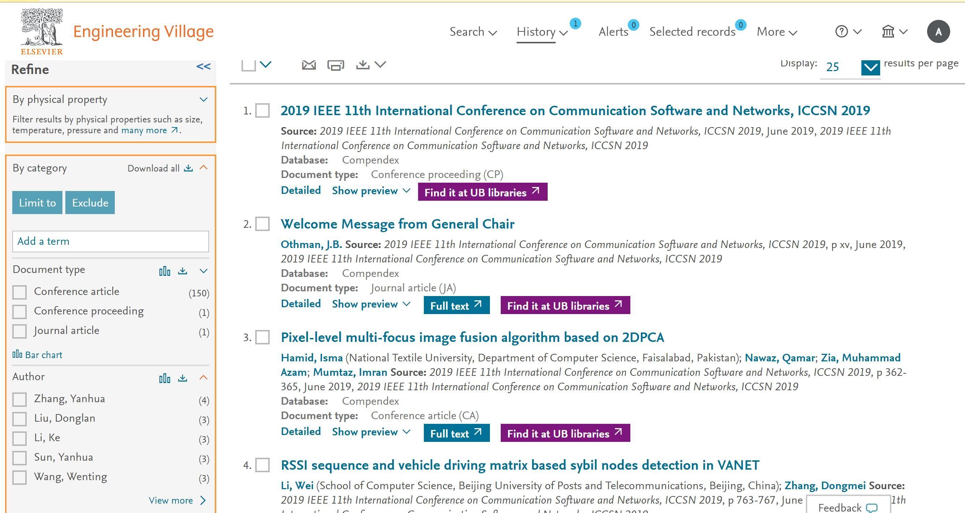Open Full text for Welcome Message
The height and width of the screenshot is (513, 965).
click(457, 305)
